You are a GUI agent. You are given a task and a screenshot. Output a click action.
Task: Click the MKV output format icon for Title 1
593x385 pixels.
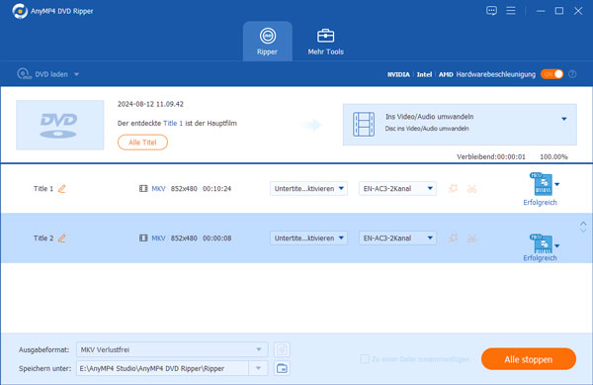[542, 184]
